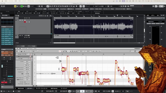Open the MIDI Remote tab
This screenshot has width=166, height=93.
click(x=54, y=88)
